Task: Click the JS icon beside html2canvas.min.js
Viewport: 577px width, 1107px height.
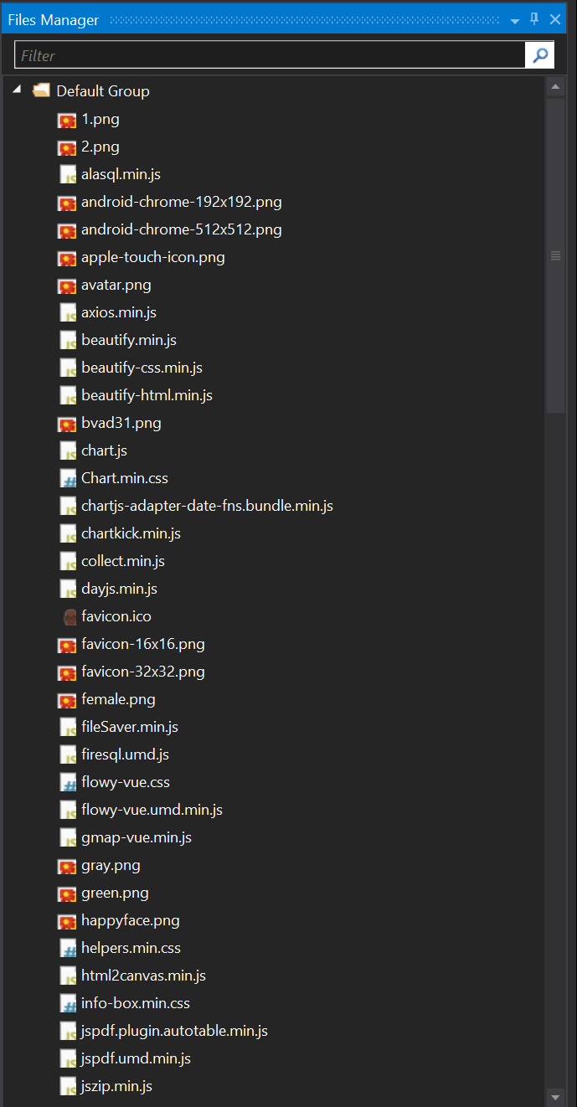Action: click(x=68, y=976)
